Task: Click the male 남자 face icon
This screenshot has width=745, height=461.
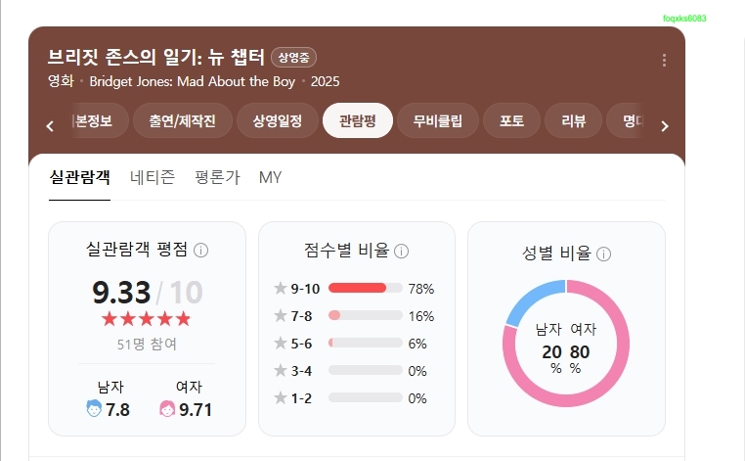Action: click(94, 409)
